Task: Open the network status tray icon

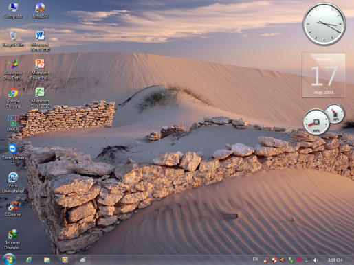Action: coord(307,260)
